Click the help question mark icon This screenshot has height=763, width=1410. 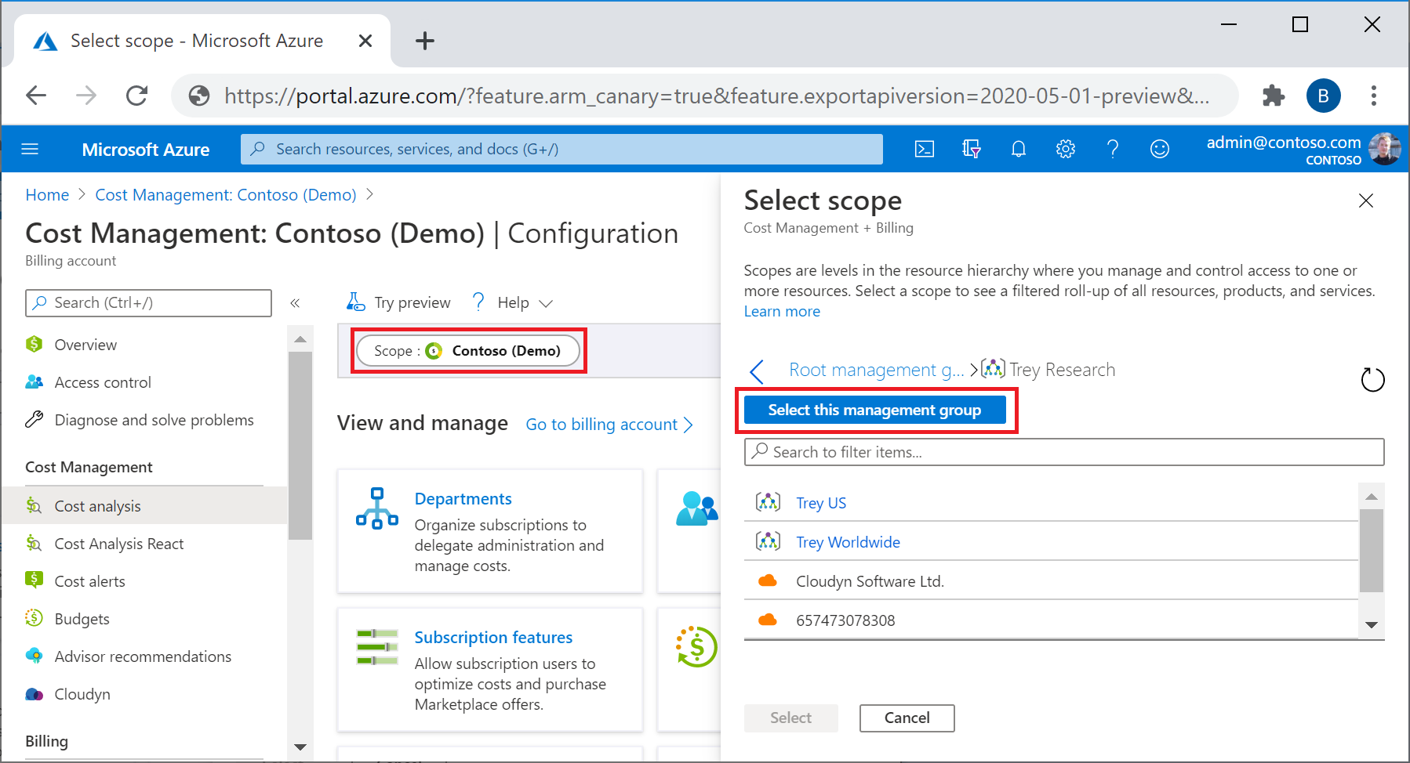pyautogui.click(x=1112, y=149)
